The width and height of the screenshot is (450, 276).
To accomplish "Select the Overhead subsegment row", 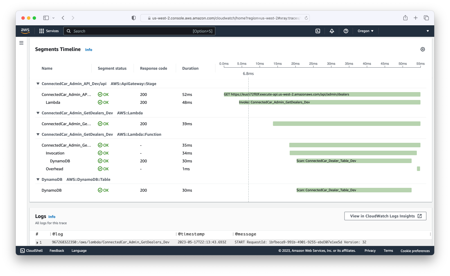I will click(55, 169).
